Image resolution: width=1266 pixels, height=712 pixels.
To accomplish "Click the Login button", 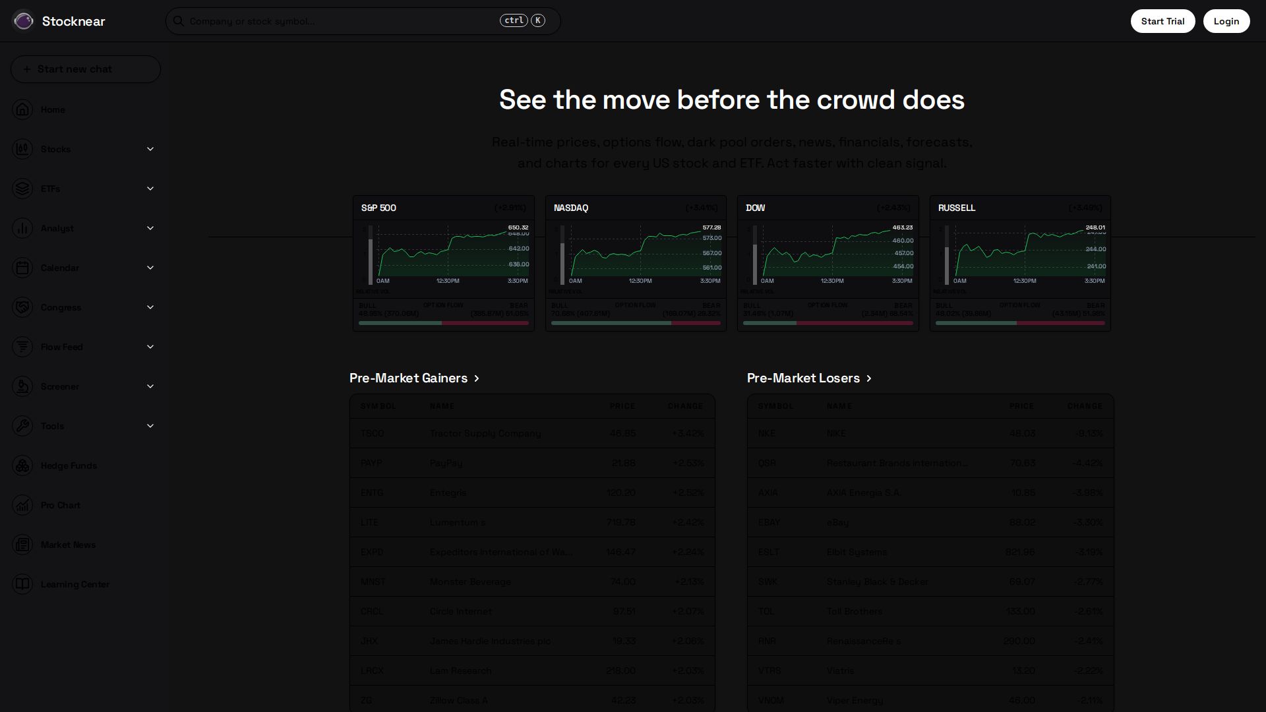I will click(1226, 21).
